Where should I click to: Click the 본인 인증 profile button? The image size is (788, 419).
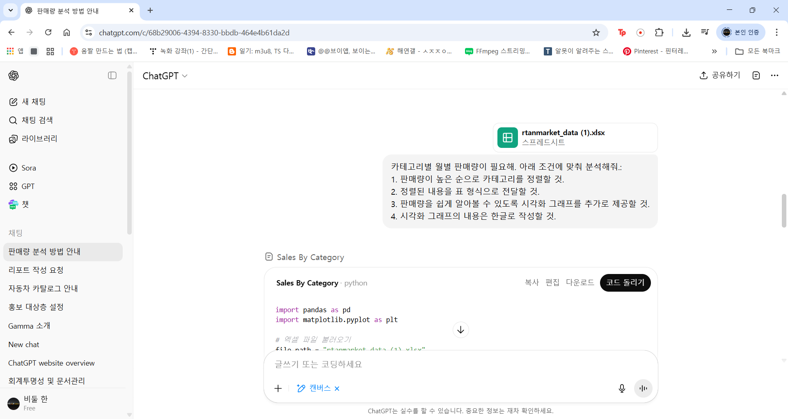tap(741, 32)
